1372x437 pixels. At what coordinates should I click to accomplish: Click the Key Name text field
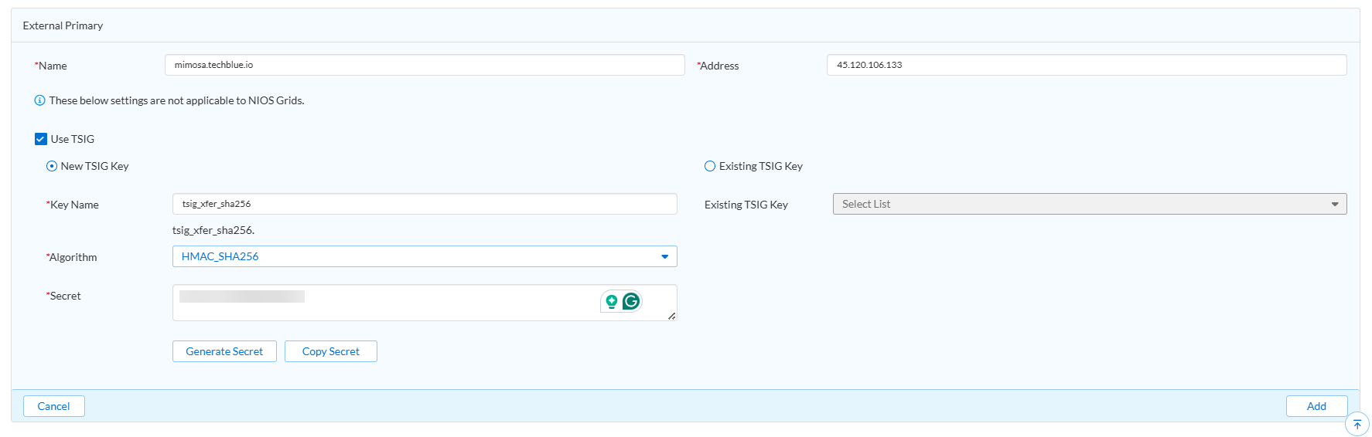tap(424, 204)
